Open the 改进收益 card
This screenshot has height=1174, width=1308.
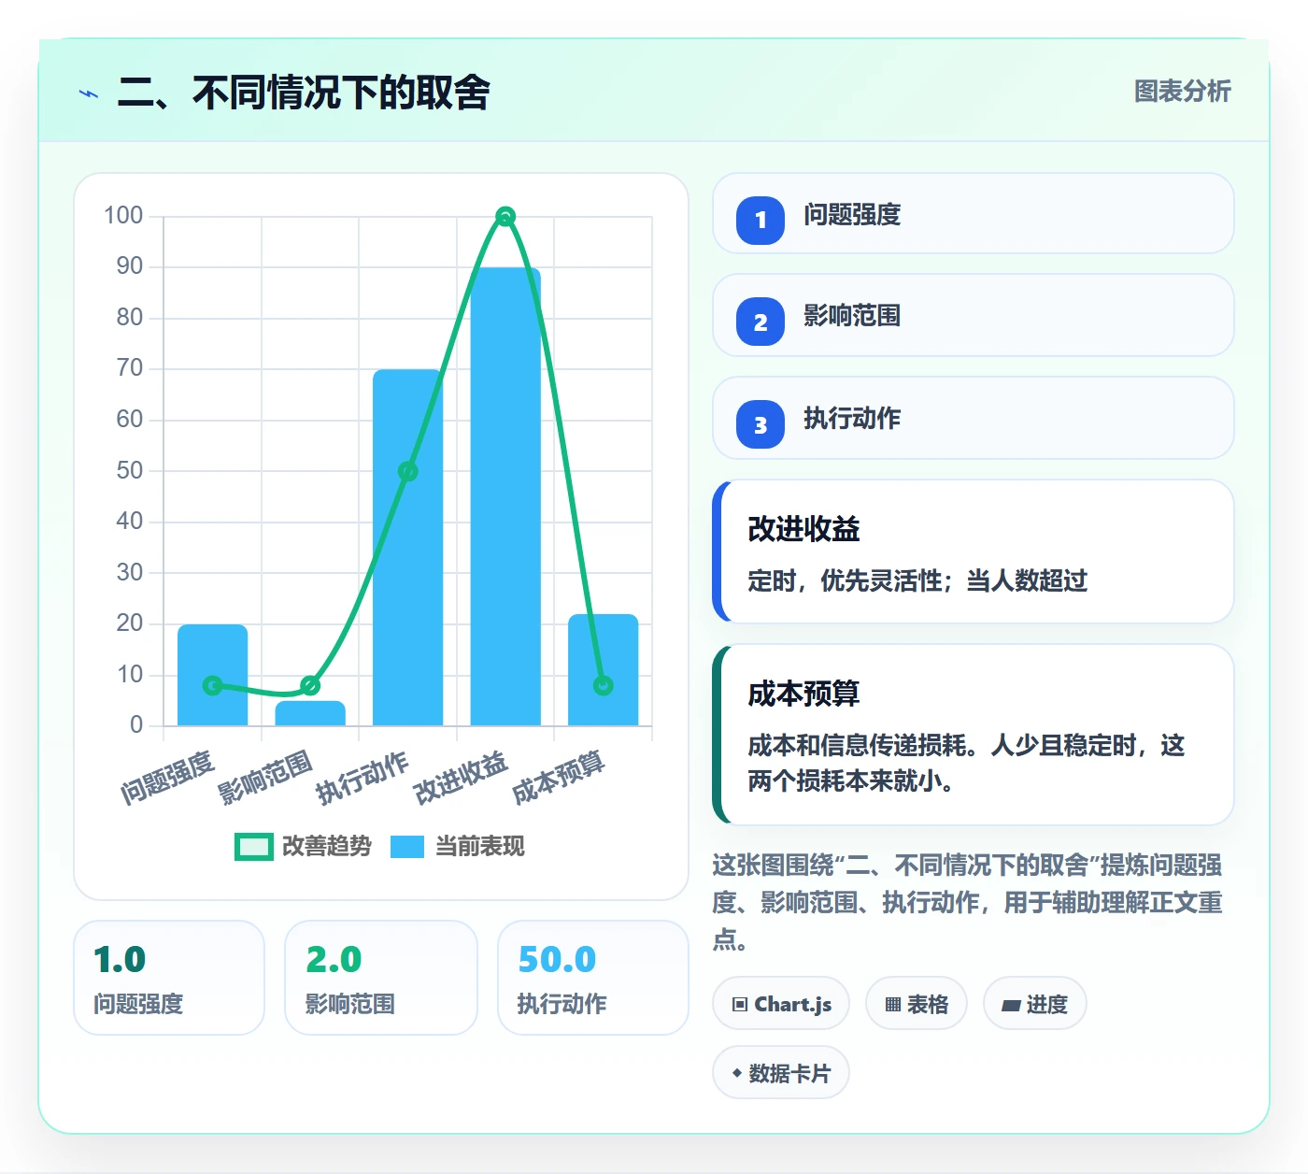point(974,551)
